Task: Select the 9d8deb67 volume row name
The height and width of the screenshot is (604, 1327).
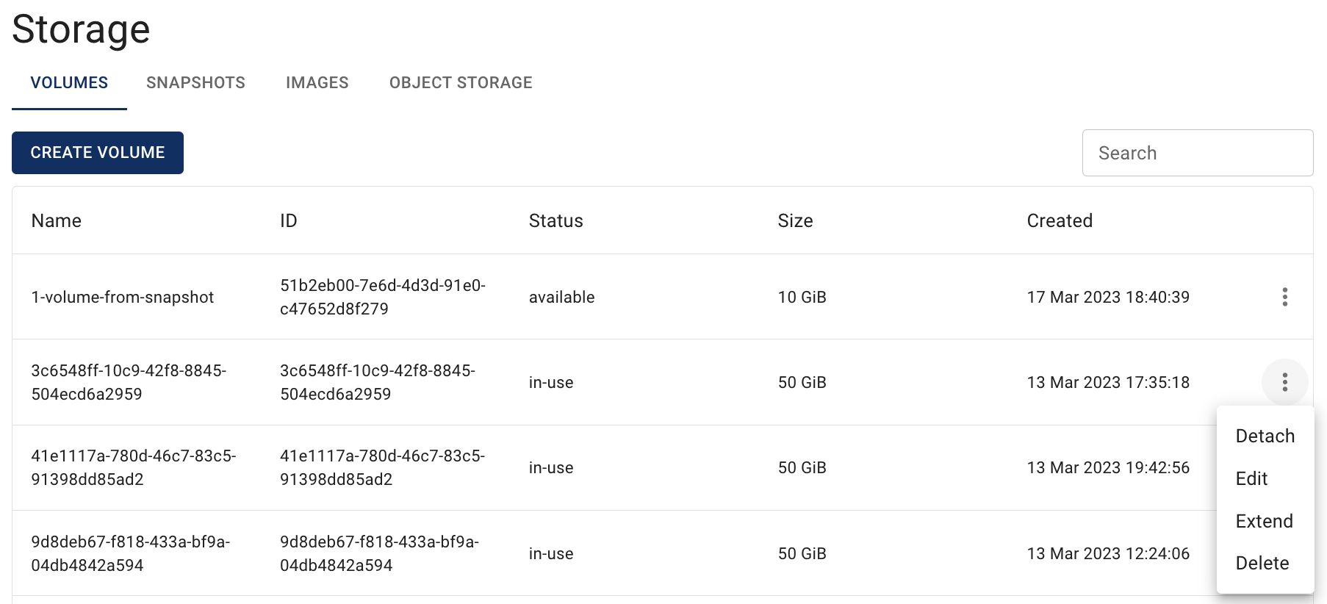Action: [131, 553]
